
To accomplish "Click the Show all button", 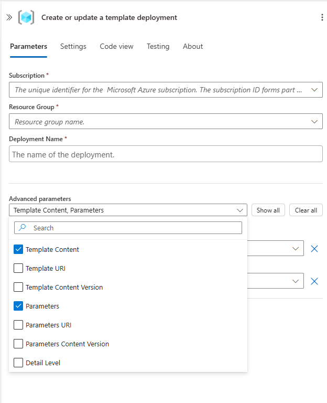I will point(268,210).
